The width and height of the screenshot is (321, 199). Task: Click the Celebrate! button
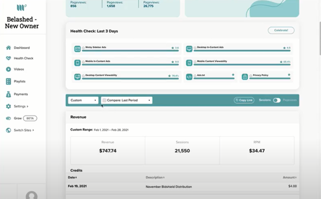point(281,30)
